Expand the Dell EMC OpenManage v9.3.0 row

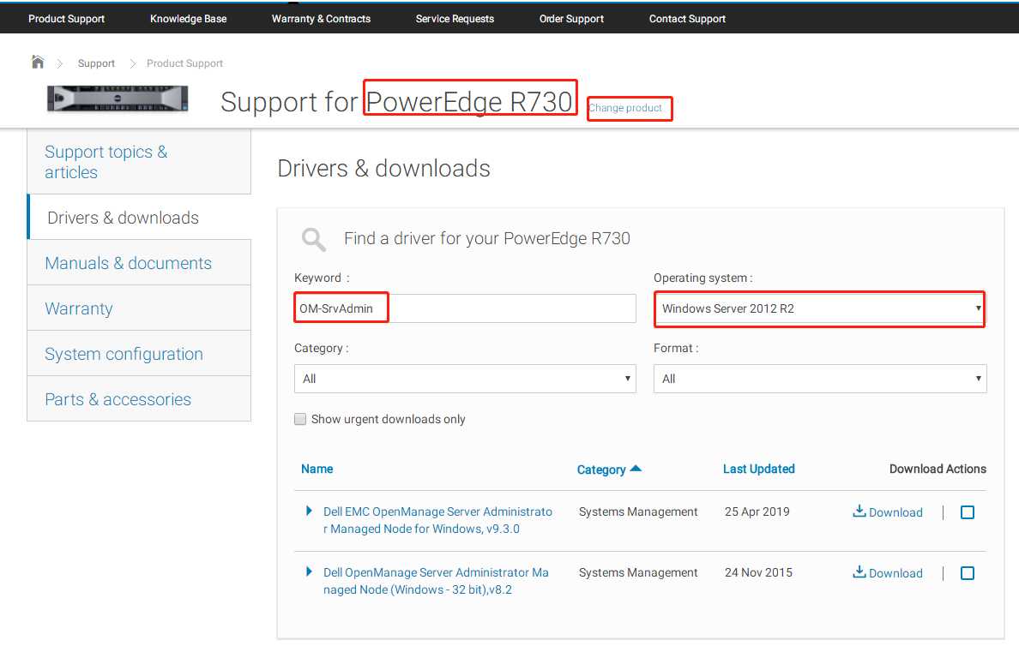tap(309, 511)
